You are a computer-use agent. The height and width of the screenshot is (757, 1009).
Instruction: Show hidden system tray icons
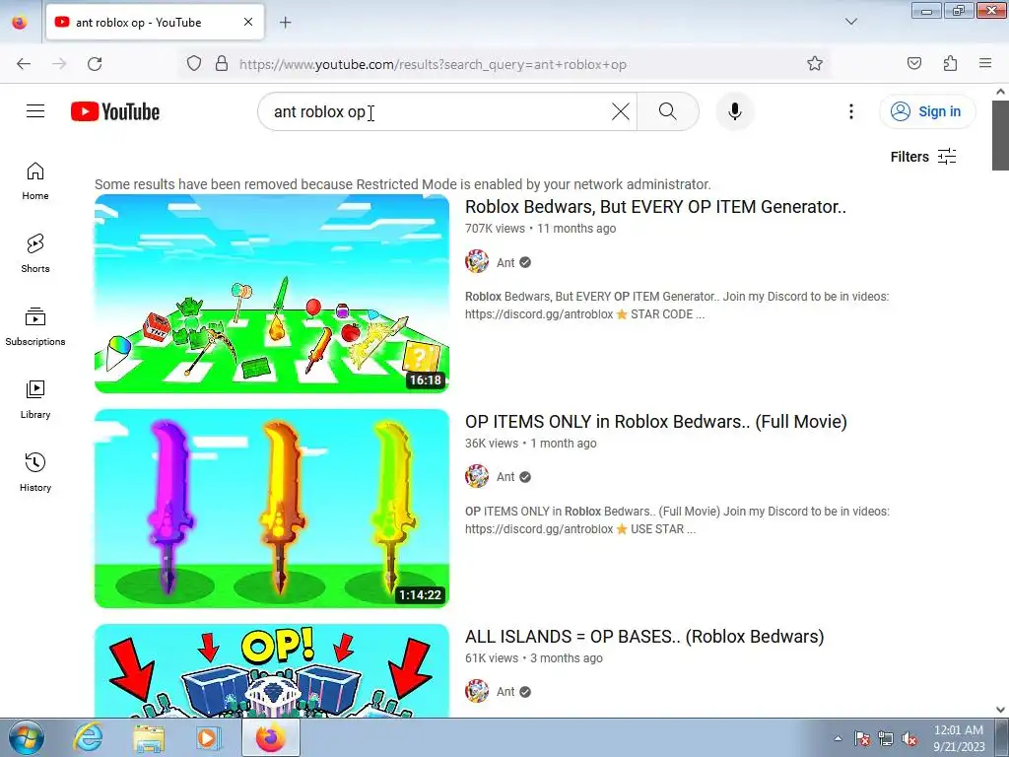[x=838, y=738]
